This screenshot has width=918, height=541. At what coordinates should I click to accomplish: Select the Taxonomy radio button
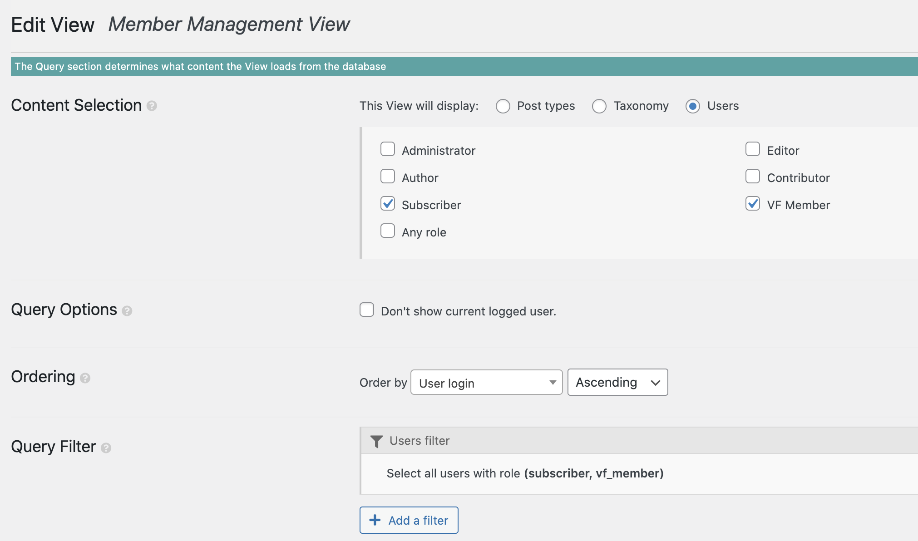pos(599,106)
